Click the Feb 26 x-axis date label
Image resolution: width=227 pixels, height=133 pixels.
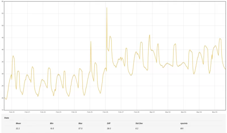105,112
